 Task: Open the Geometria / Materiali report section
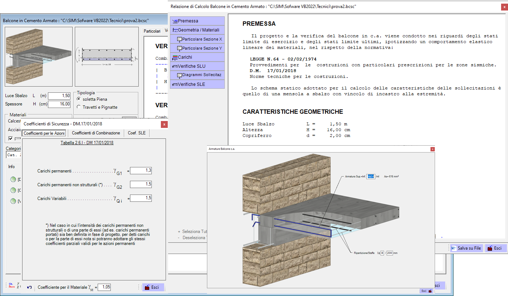[197, 30]
